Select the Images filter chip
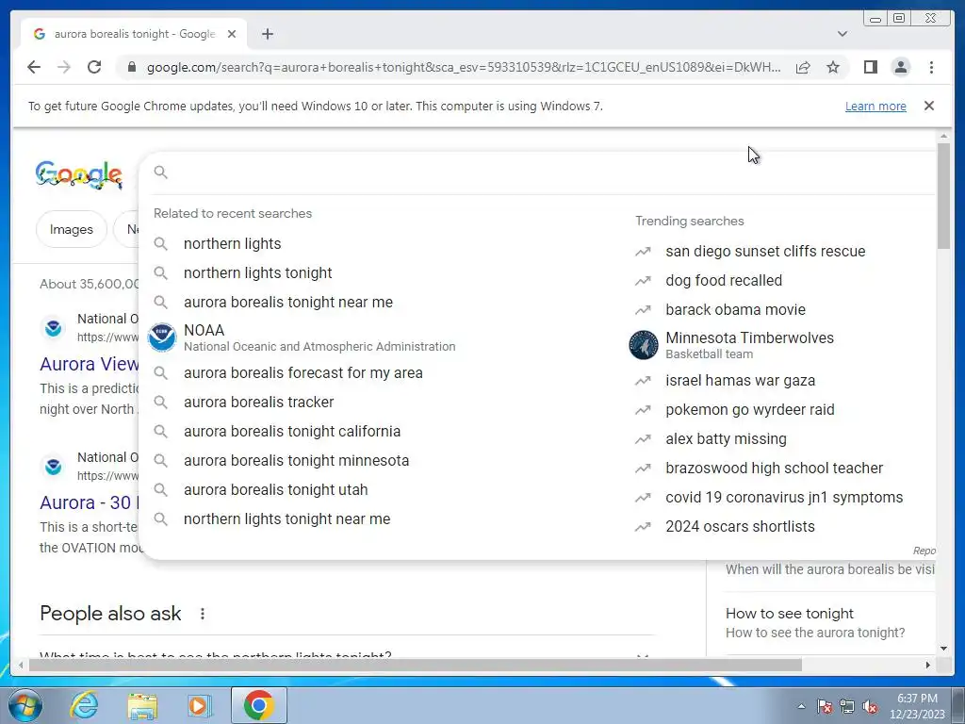965x724 pixels. point(72,229)
